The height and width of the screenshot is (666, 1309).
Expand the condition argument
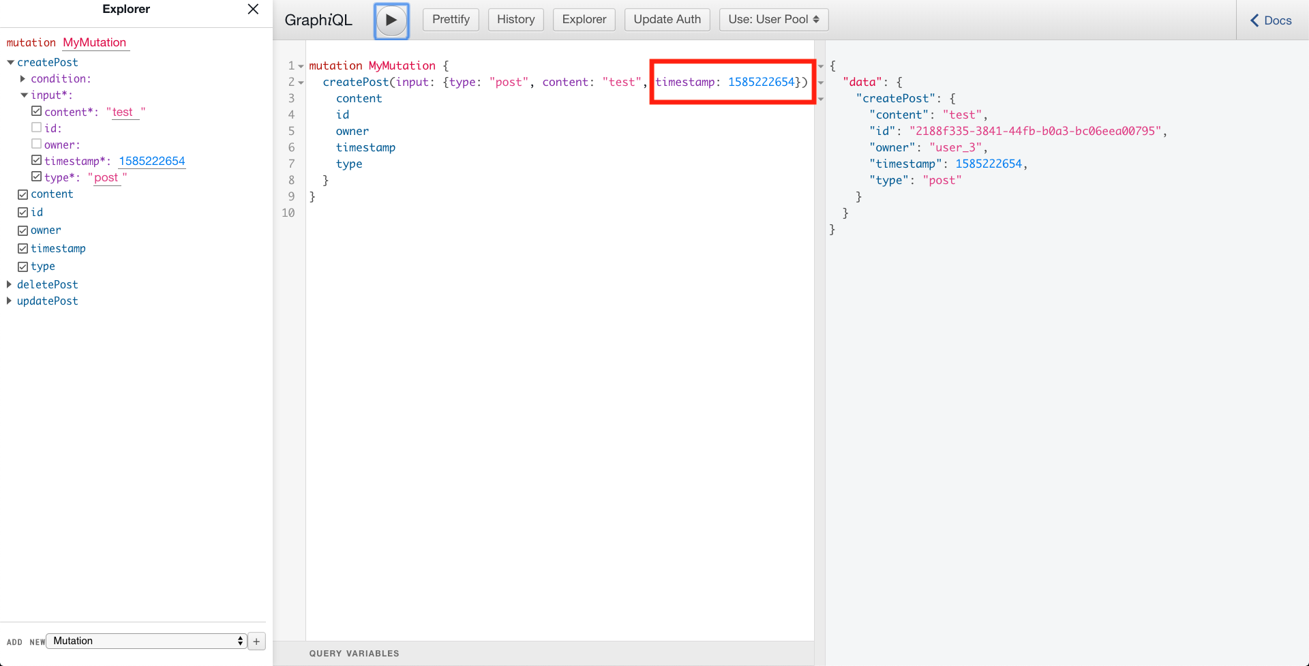pos(23,79)
